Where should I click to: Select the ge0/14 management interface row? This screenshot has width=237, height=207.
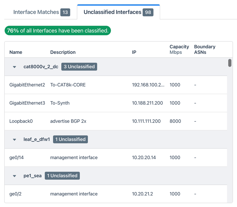(x=17, y=157)
